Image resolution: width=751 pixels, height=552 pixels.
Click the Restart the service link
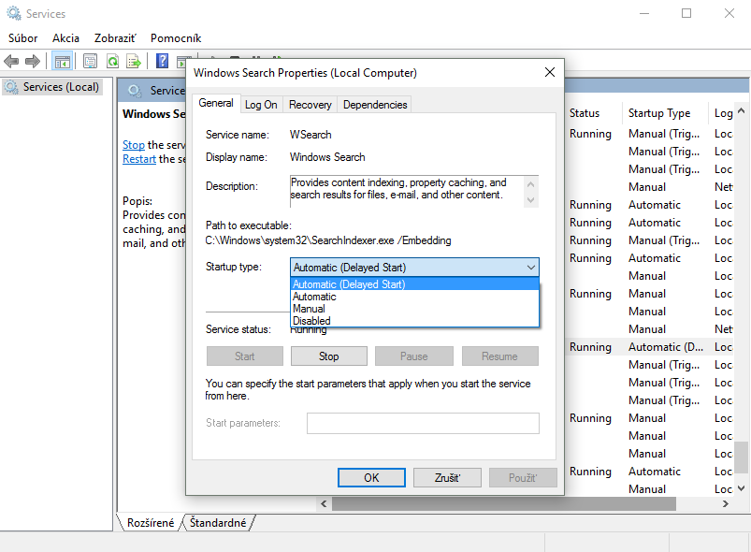click(139, 159)
